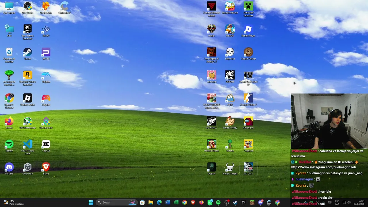Viewport: 368px width, 207px height.
Task: Switch the ESP LAA input language
Action: coord(337,202)
